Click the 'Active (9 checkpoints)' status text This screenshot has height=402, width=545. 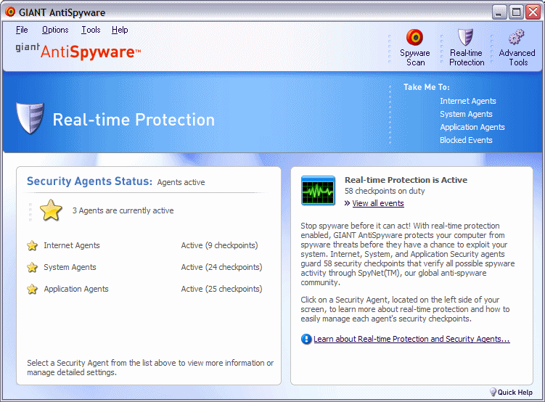click(219, 245)
